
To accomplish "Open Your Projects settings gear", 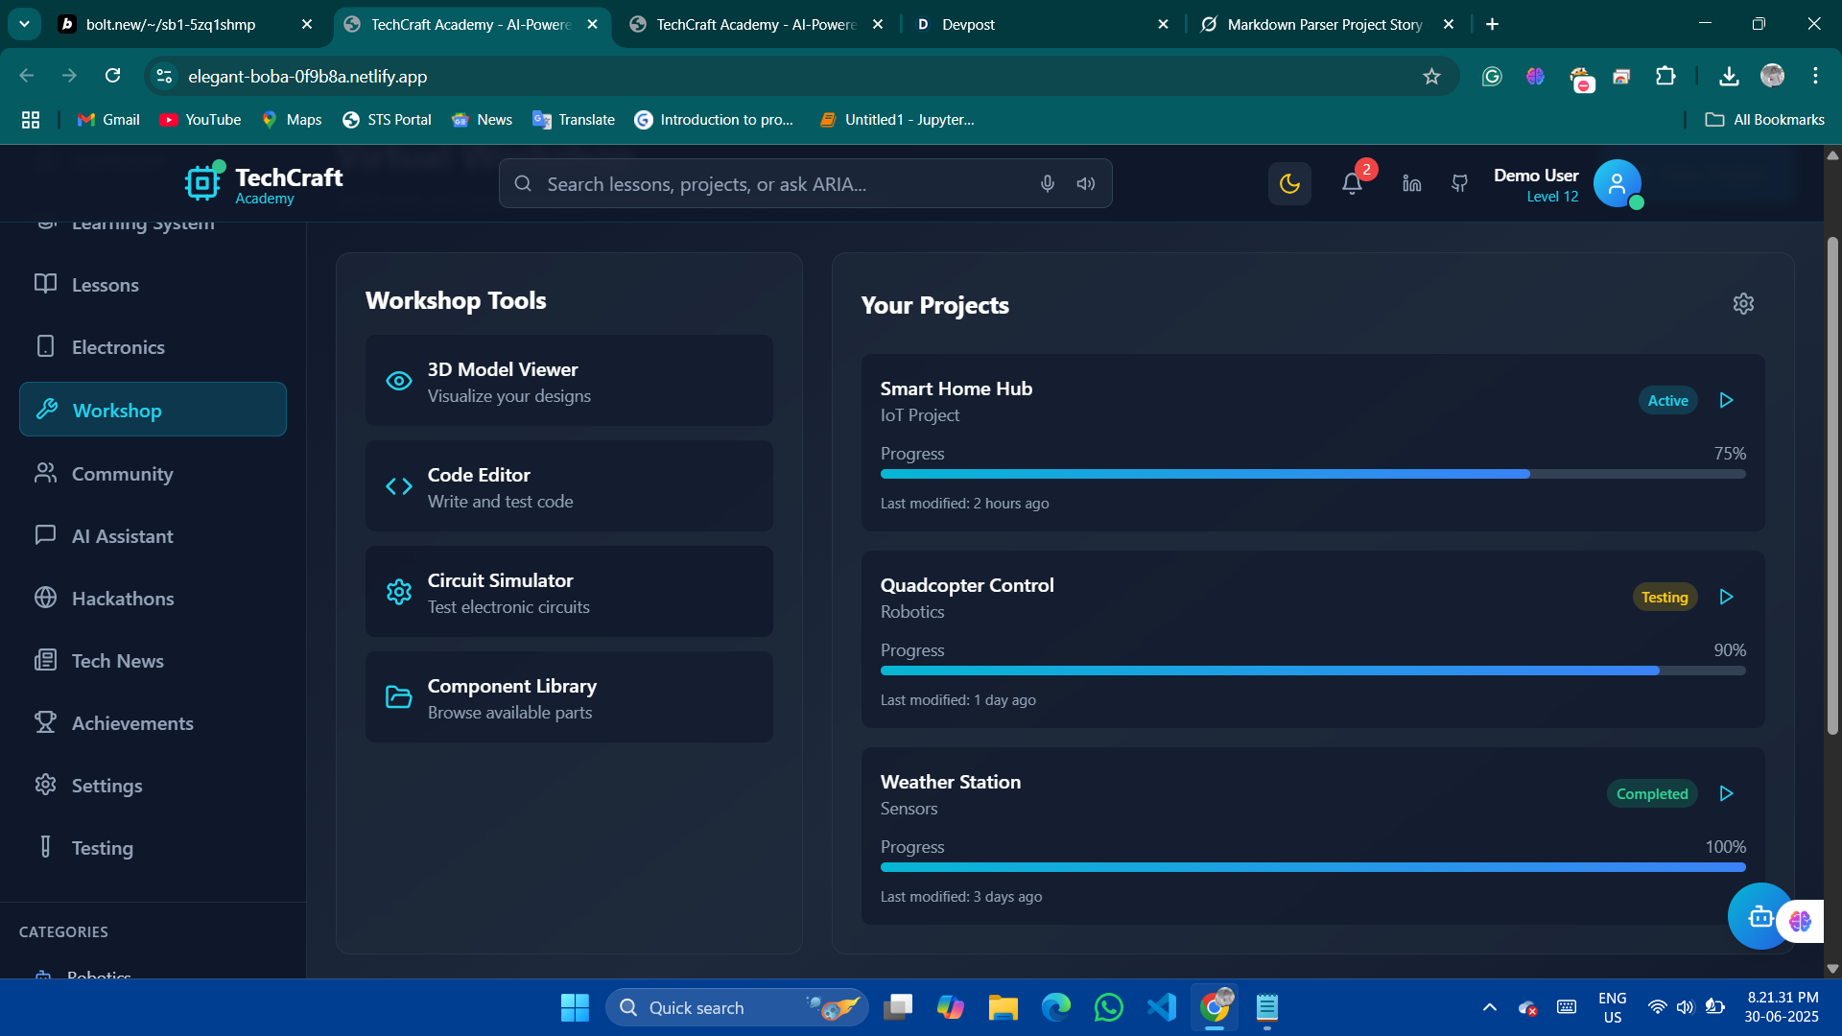I will (1743, 304).
